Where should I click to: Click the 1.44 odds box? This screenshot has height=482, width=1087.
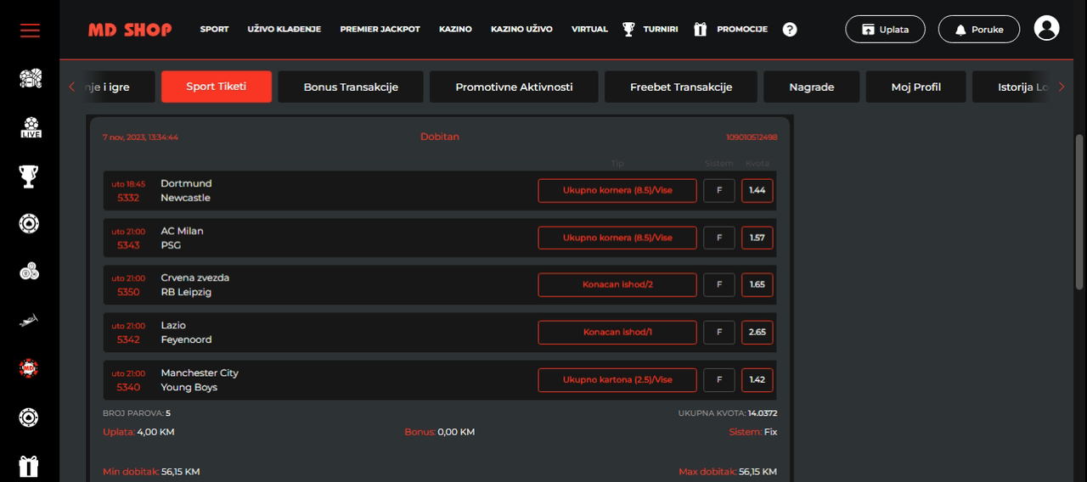(x=758, y=190)
